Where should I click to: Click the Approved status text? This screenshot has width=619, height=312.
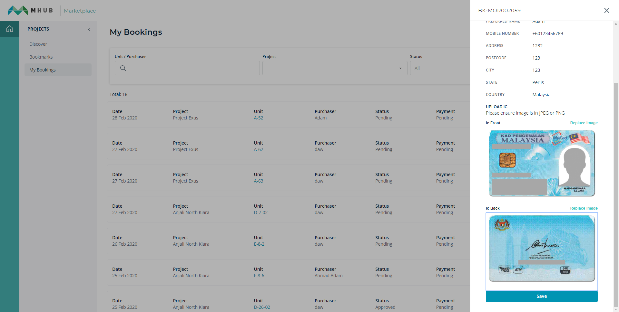click(385, 307)
